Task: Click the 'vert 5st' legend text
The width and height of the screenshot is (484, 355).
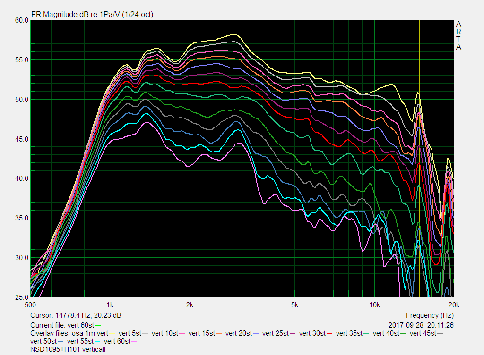Action: [x=130, y=333]
